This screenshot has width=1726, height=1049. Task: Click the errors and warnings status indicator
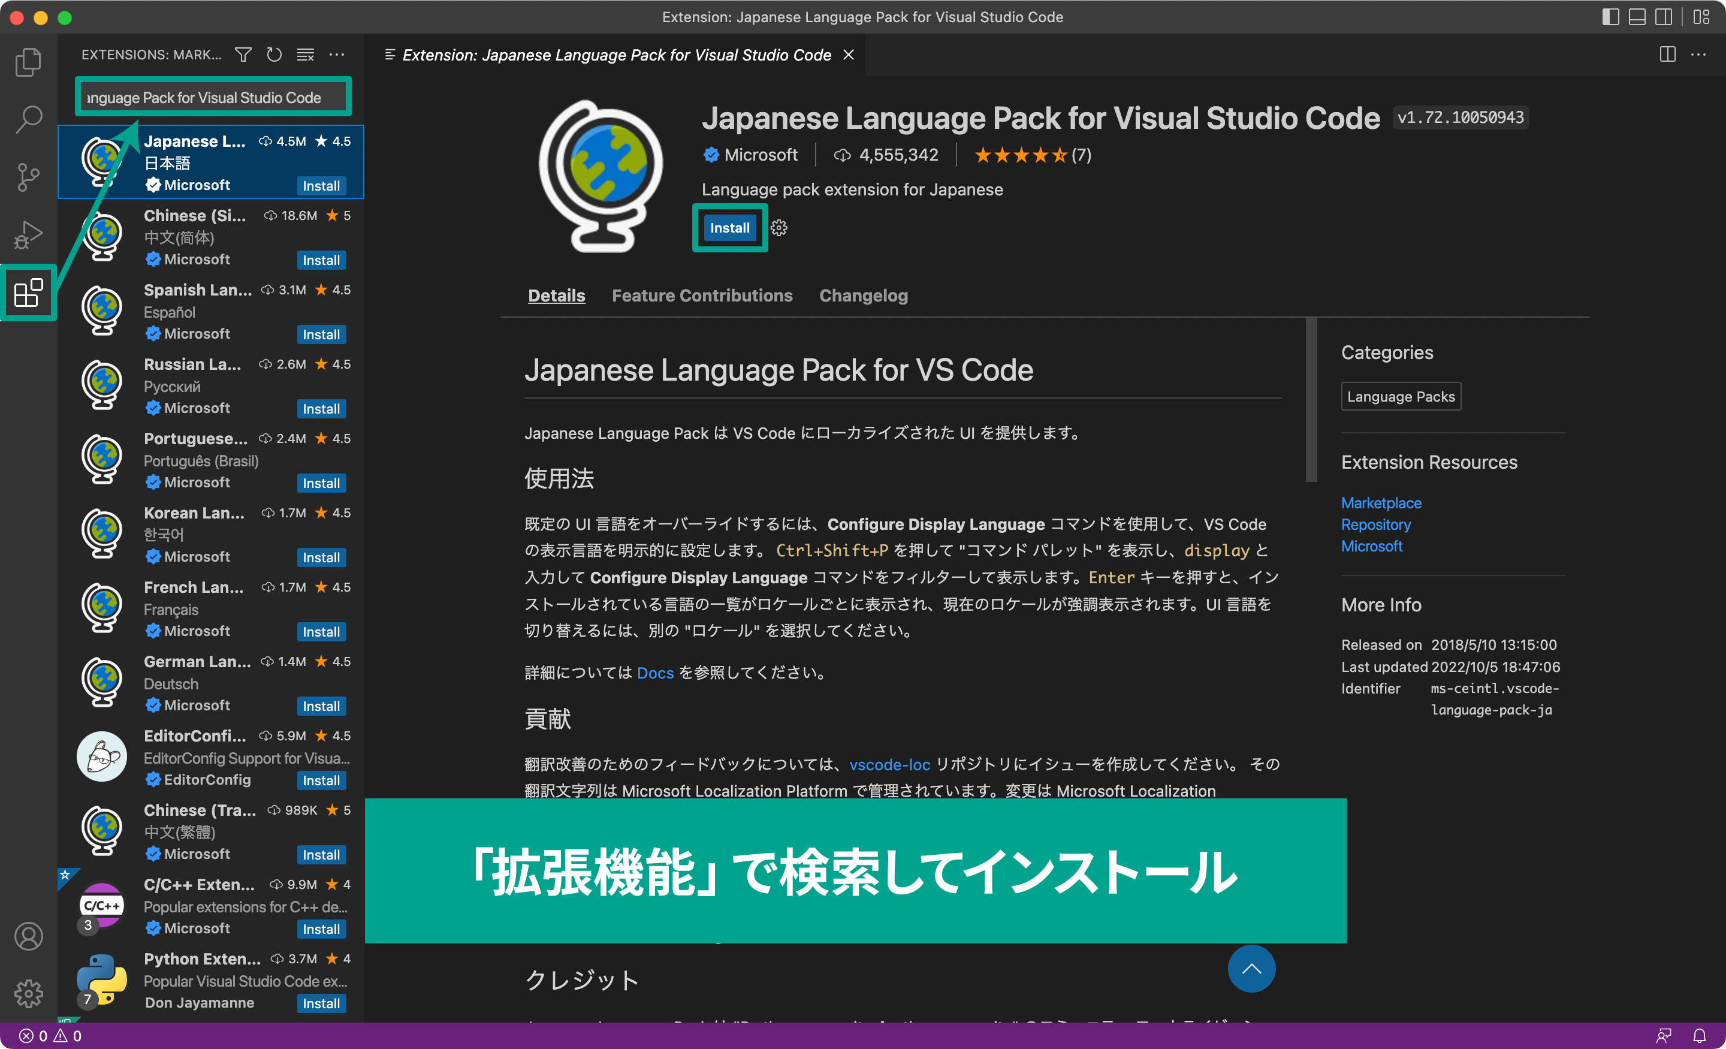pyautogui.click(x=50, y=1036)
